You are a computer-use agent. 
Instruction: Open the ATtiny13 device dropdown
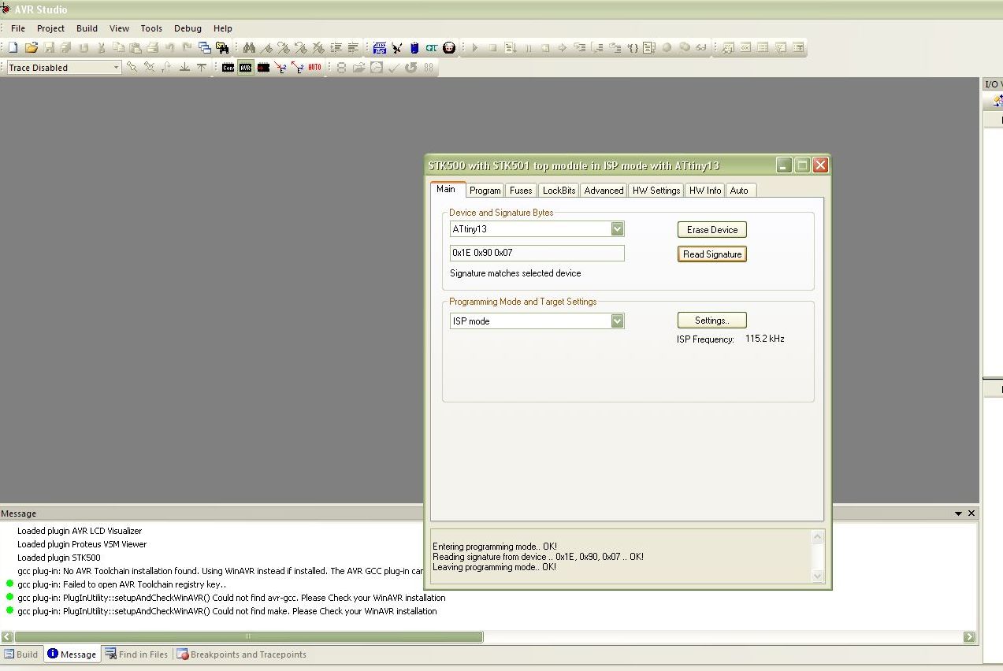618,229
